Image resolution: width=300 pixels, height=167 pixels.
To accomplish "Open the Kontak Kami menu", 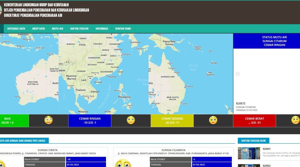I will [123, 29].
